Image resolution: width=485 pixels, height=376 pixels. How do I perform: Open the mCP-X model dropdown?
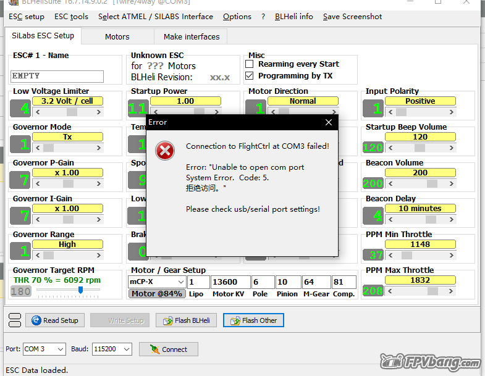pos(181,282)
